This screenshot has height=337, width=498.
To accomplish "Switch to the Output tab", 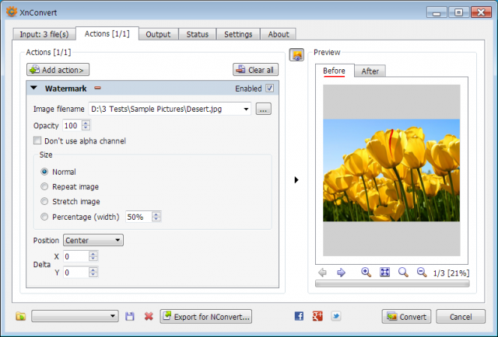I will [x=158, y=34].
